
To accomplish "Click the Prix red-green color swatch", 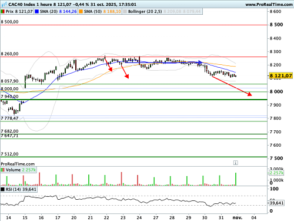I will tap(2, 12).
